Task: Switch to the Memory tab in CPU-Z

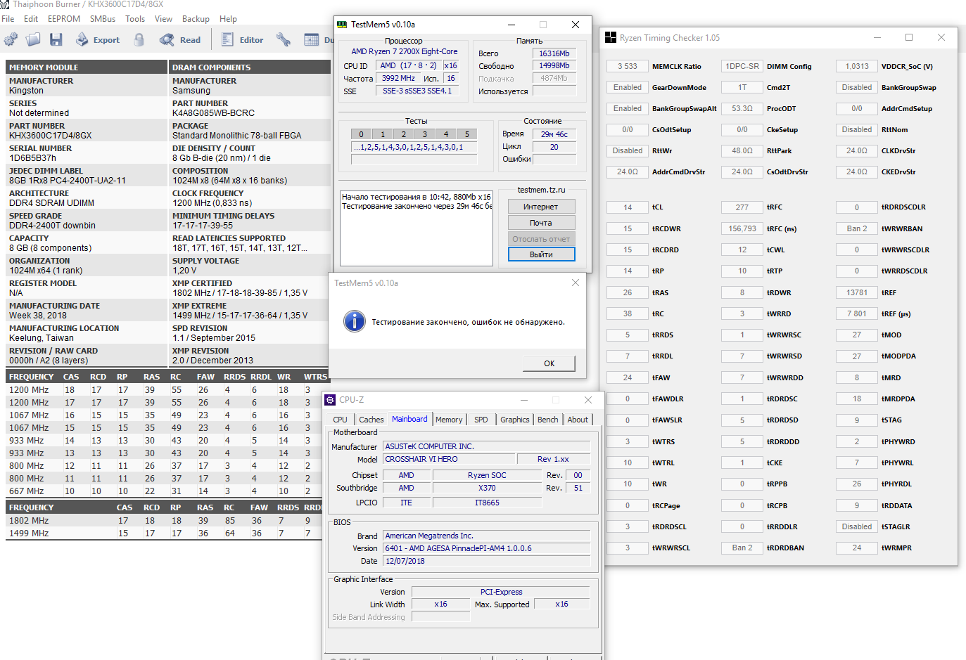Action: (449, 420)
